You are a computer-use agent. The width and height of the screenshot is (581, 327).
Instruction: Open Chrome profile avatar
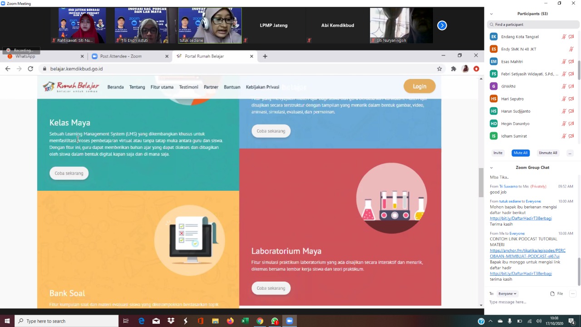tap(465, 69)
